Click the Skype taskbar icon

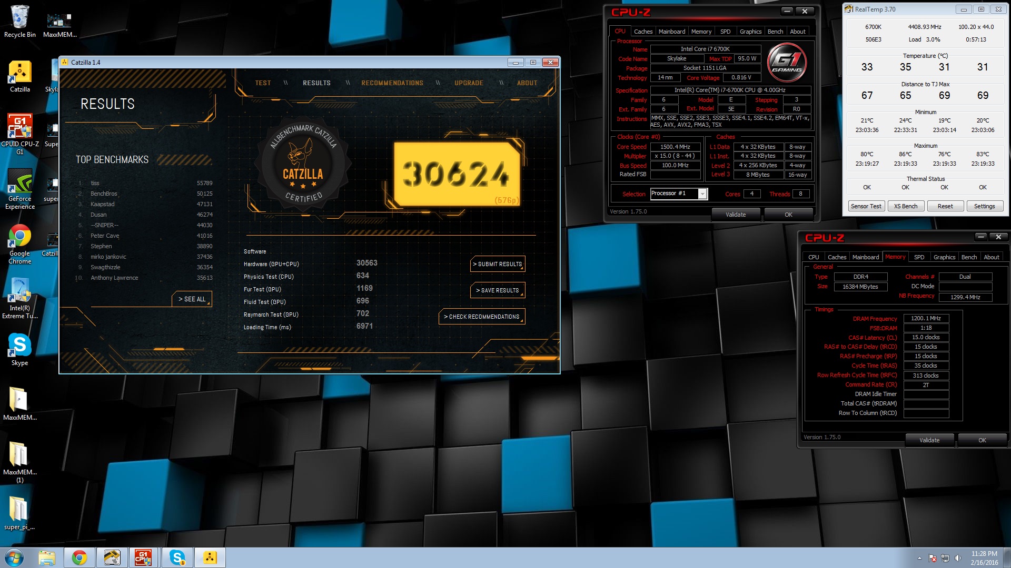pos(177,557)
